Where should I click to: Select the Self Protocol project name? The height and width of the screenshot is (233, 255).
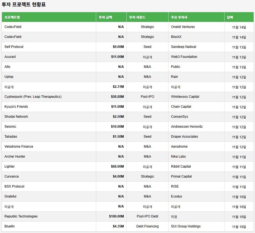[14, 47]
